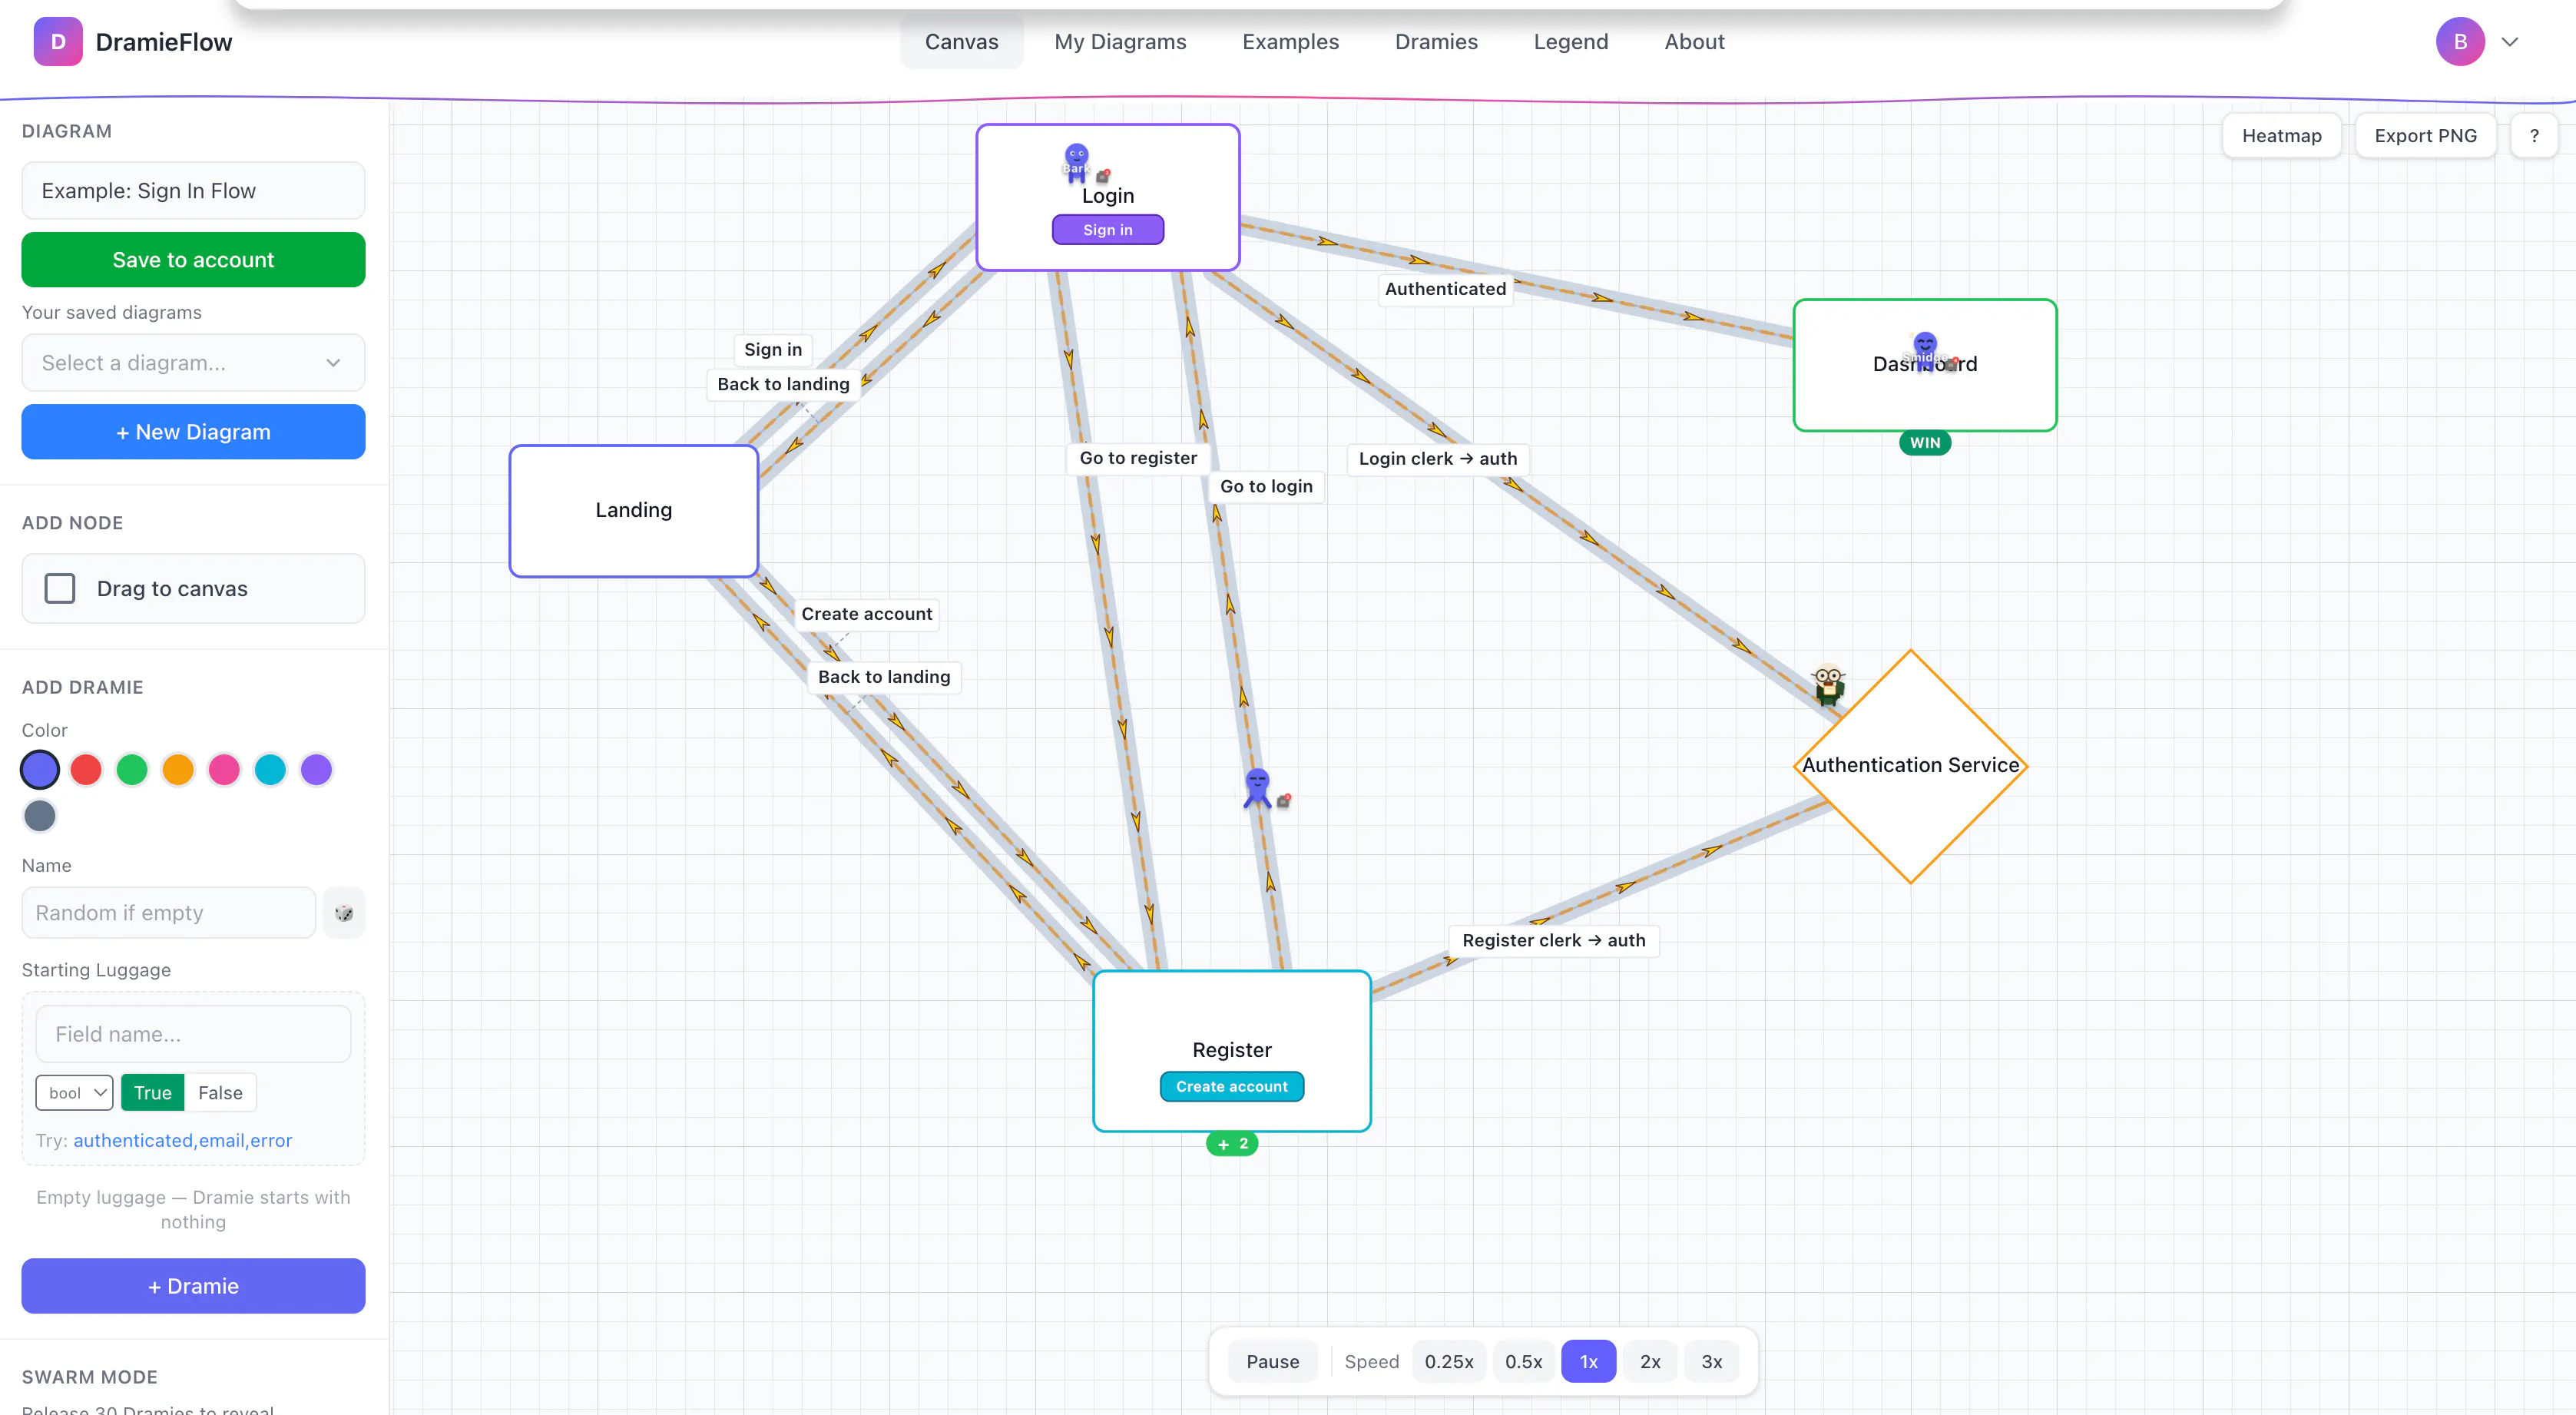
Task: Pause the simulation
Action: click(1272, 1361)
